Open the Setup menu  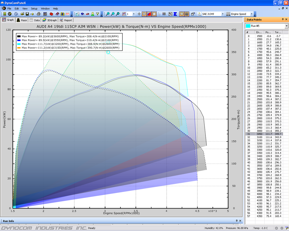pos(34,8)
